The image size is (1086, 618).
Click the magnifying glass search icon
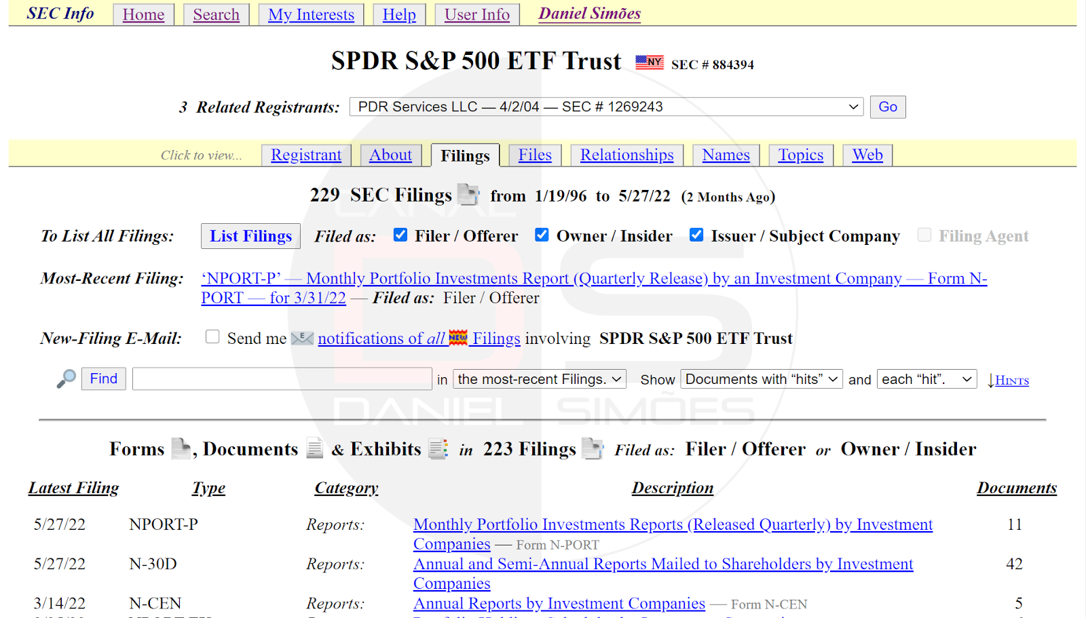pyautogui.click(x=66, y=379)
